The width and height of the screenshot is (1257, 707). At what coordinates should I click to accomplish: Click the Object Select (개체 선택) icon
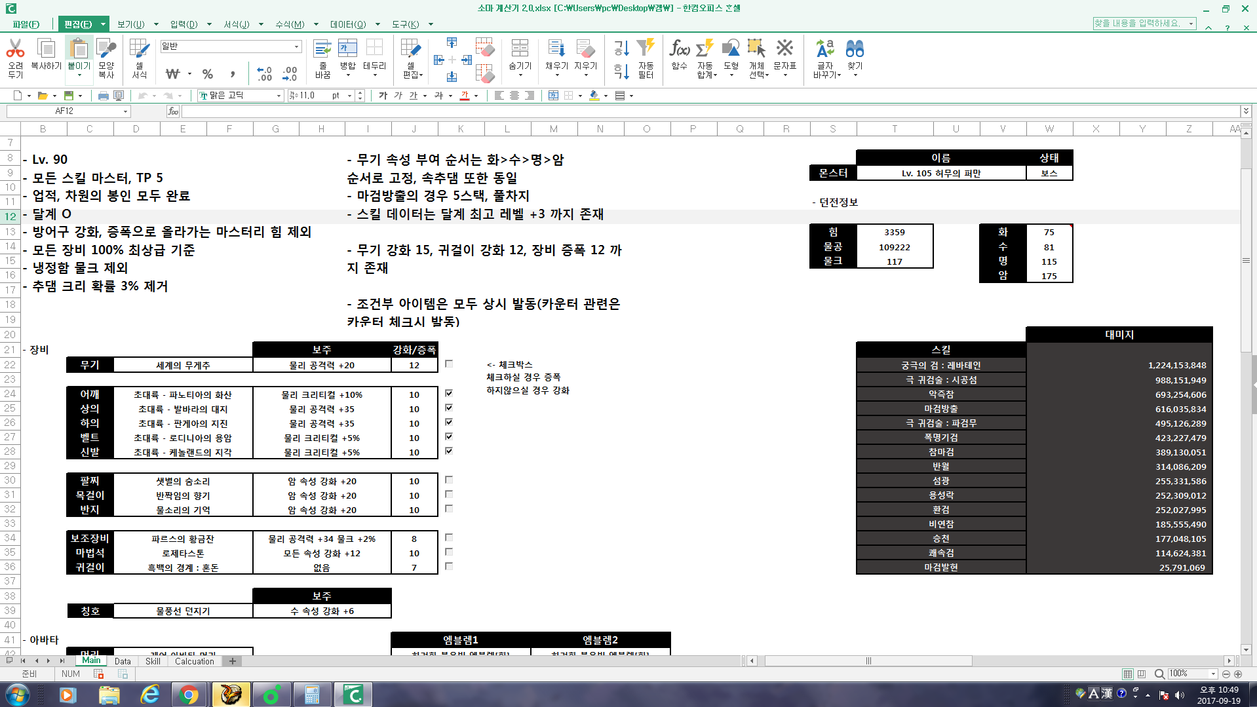pyautogui.click(x=757, y=49)
